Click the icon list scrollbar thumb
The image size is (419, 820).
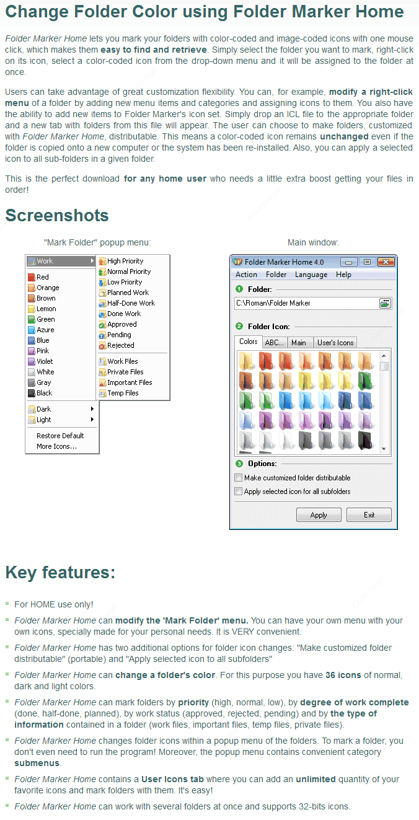[x=384, y=366]
